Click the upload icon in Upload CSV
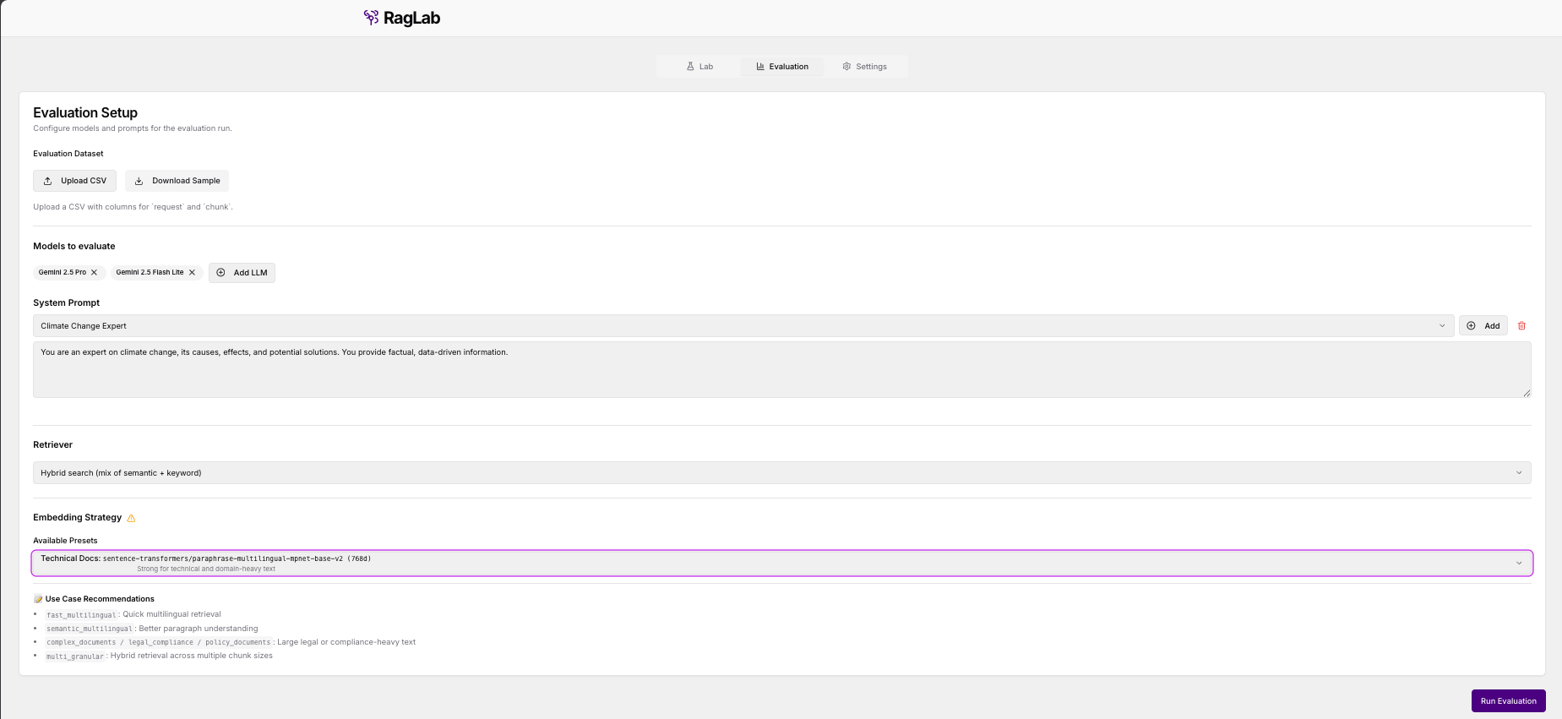 click(48, 181)
